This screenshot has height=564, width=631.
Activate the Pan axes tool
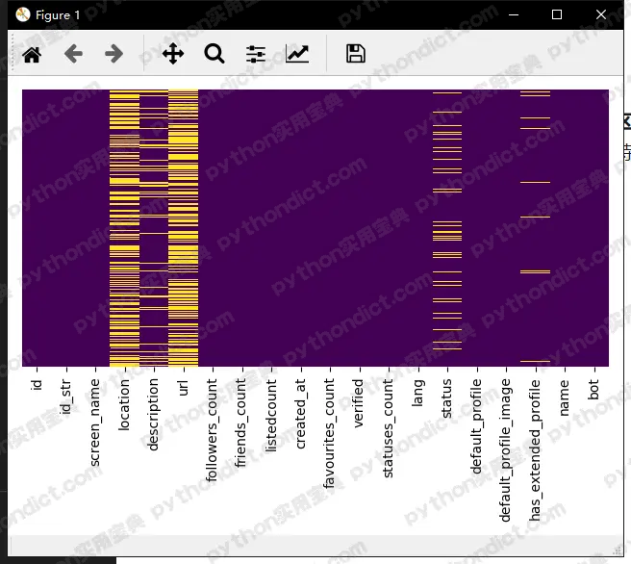173,54
